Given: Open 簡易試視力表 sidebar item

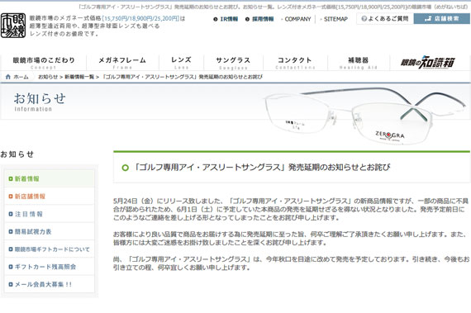Looking at the screenshot, I should point(50,232).
